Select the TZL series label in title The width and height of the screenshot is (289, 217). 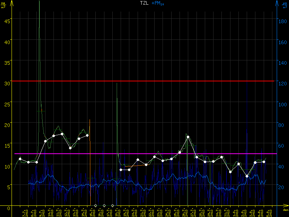point(144,3)
